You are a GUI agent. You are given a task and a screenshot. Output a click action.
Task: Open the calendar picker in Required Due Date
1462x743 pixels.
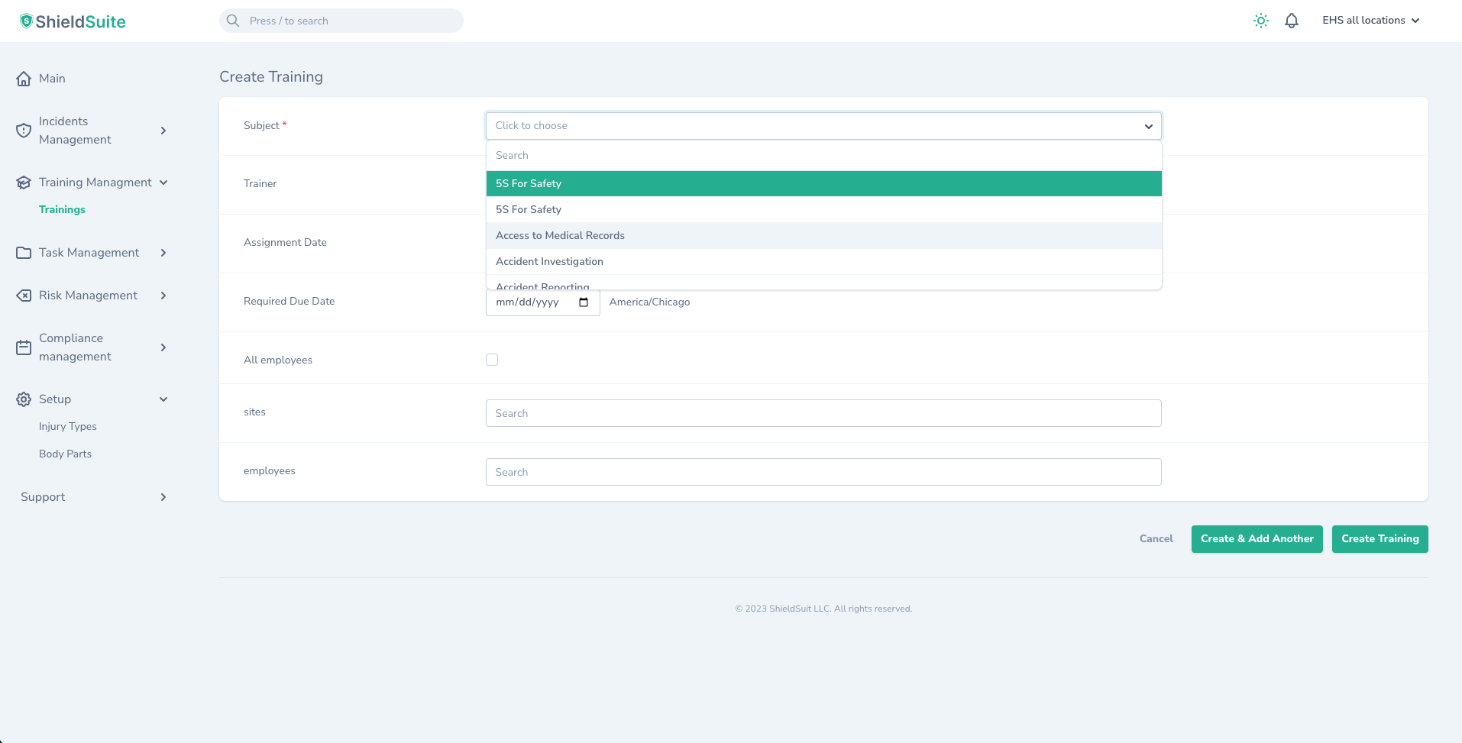pyautogui.click(x=584, y=302)
